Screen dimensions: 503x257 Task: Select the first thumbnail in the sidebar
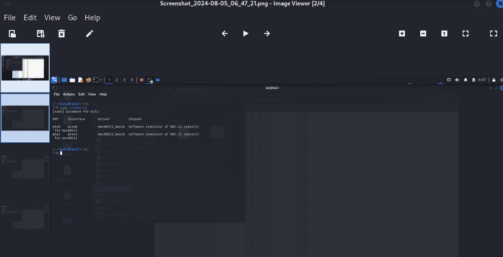coord(25,68)
